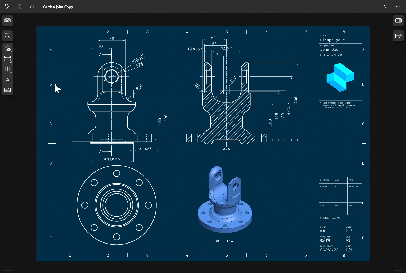Click the Help question mark button

pyautogui.click(x=385, y=7)
